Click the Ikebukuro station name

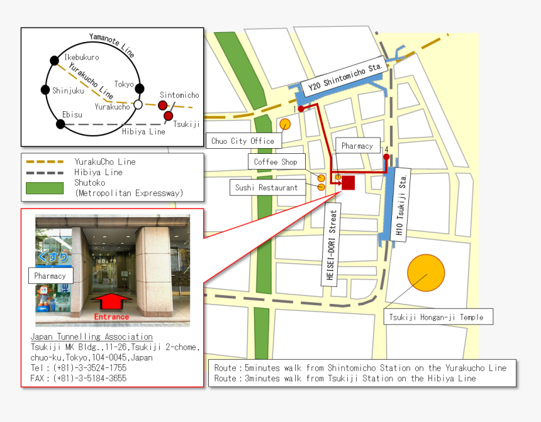point(82,57)
